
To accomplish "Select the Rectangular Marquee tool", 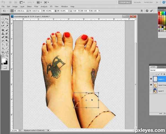I will click(x=3, y=19).
